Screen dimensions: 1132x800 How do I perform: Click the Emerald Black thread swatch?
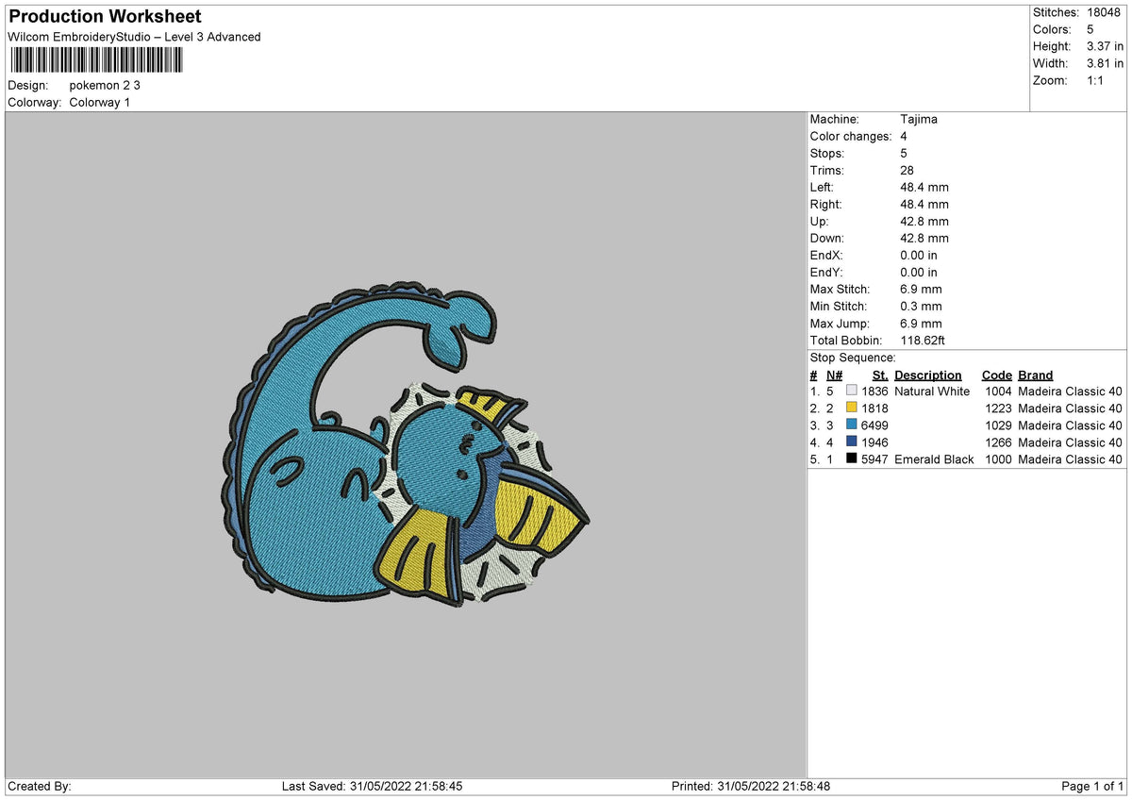852,459
